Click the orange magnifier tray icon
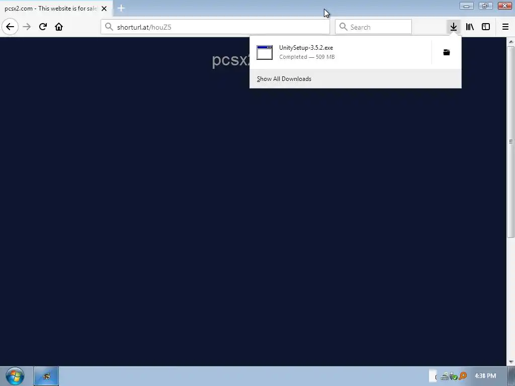515x386 pixels. (463, 375)
